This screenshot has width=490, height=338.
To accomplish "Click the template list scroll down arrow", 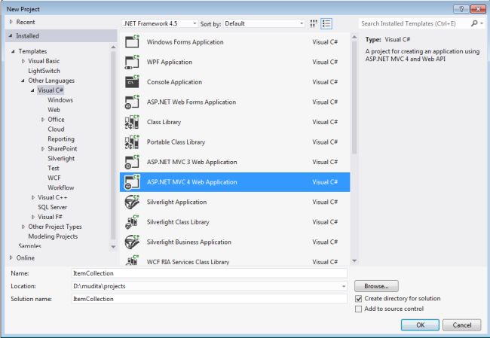I will click(354, 260).
